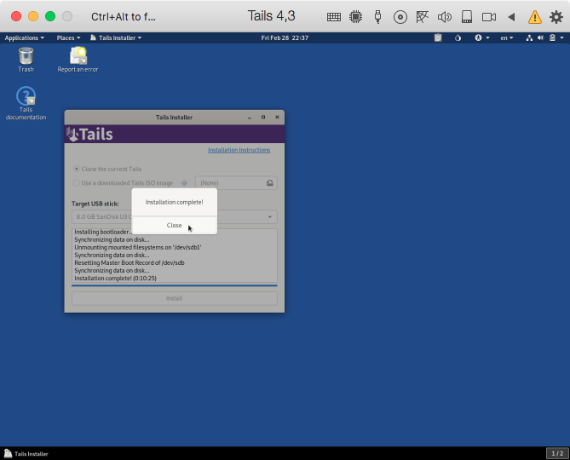Open the ISO image file chooser field

[236, 183]
